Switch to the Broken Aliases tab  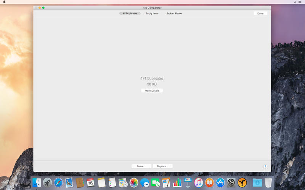174,13
